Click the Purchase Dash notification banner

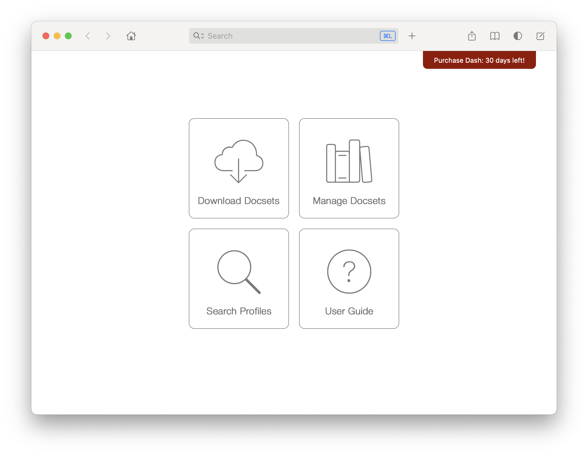pyautogui.click(x=479, y=60)
